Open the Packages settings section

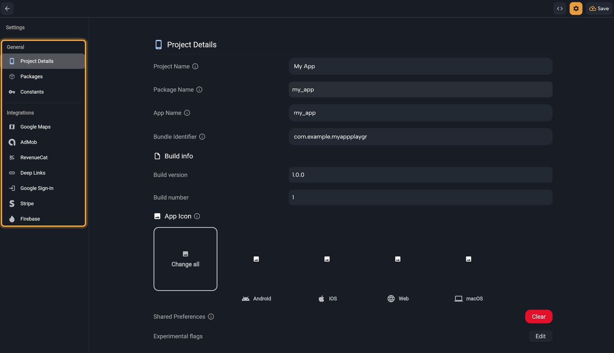click(x=43, y=76)
